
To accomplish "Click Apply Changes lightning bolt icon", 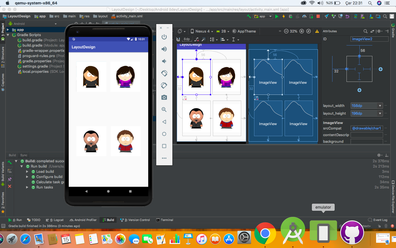I will [284, 17].
